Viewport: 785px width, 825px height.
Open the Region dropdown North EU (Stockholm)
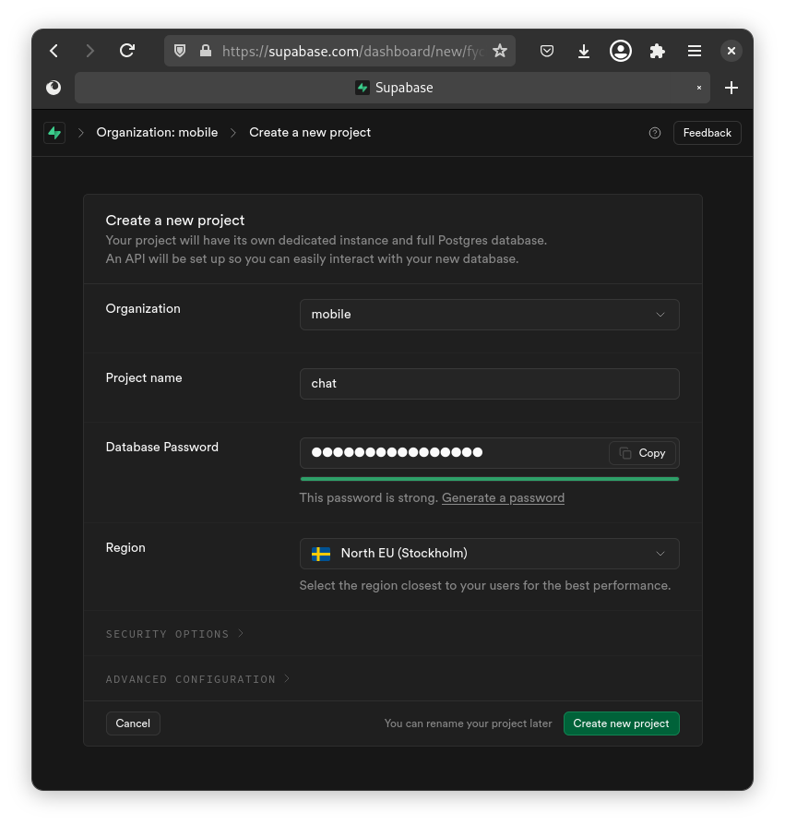pos(490,554)
